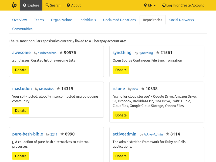Donate to the syncthing repository
This screenshot has height=162, width=216.
121,70
